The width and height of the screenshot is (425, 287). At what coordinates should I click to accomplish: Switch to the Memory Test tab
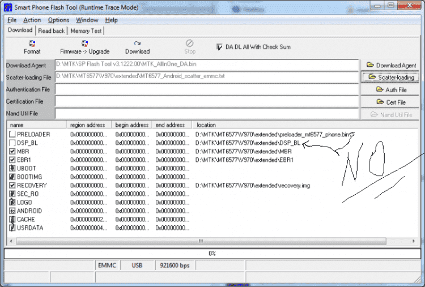click(x=86, y=31)
